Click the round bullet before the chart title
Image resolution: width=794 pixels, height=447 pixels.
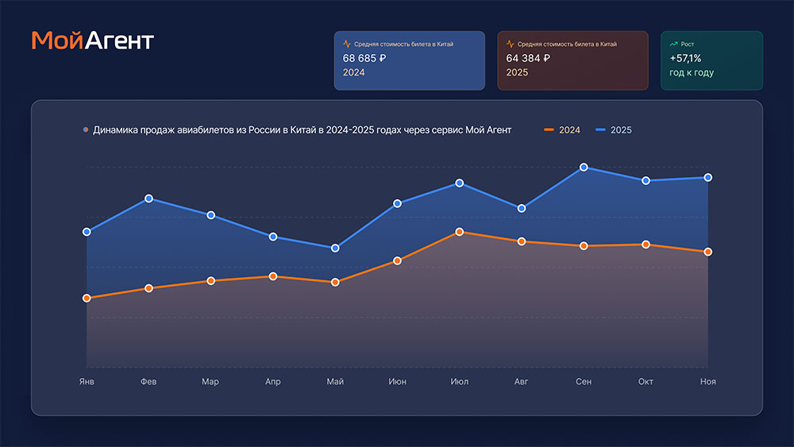(86, 129)
